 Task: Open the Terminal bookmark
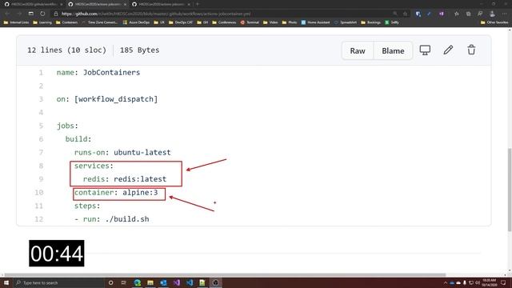coord(250,22)
